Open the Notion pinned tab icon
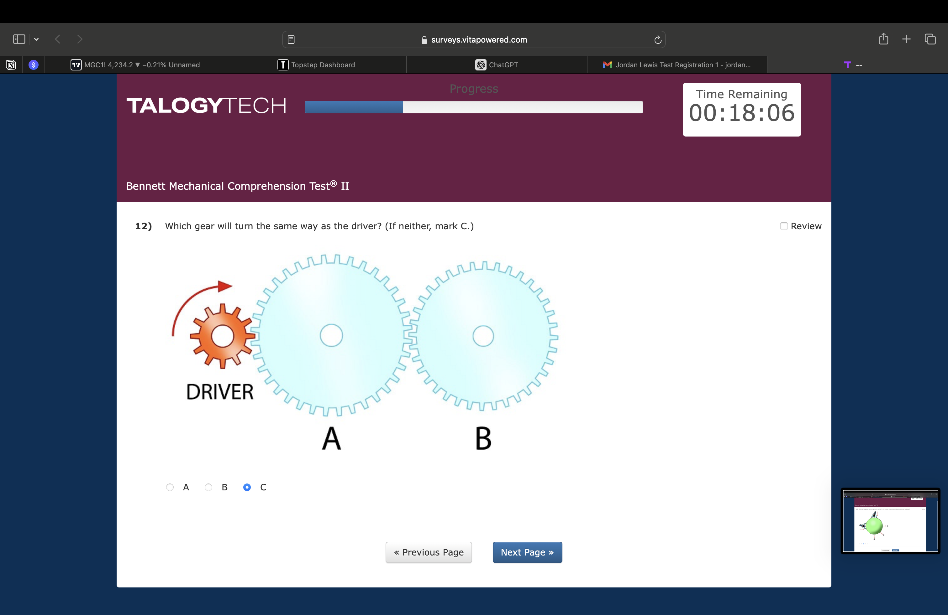 coord(11,65)
